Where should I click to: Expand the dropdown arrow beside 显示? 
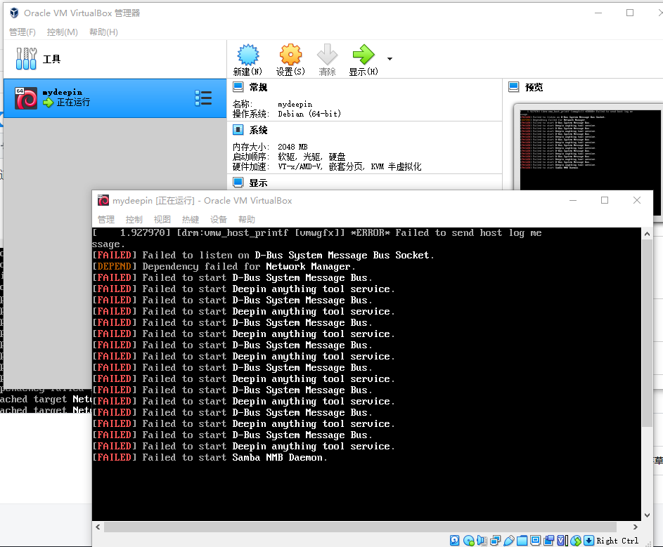coord(390,59)
